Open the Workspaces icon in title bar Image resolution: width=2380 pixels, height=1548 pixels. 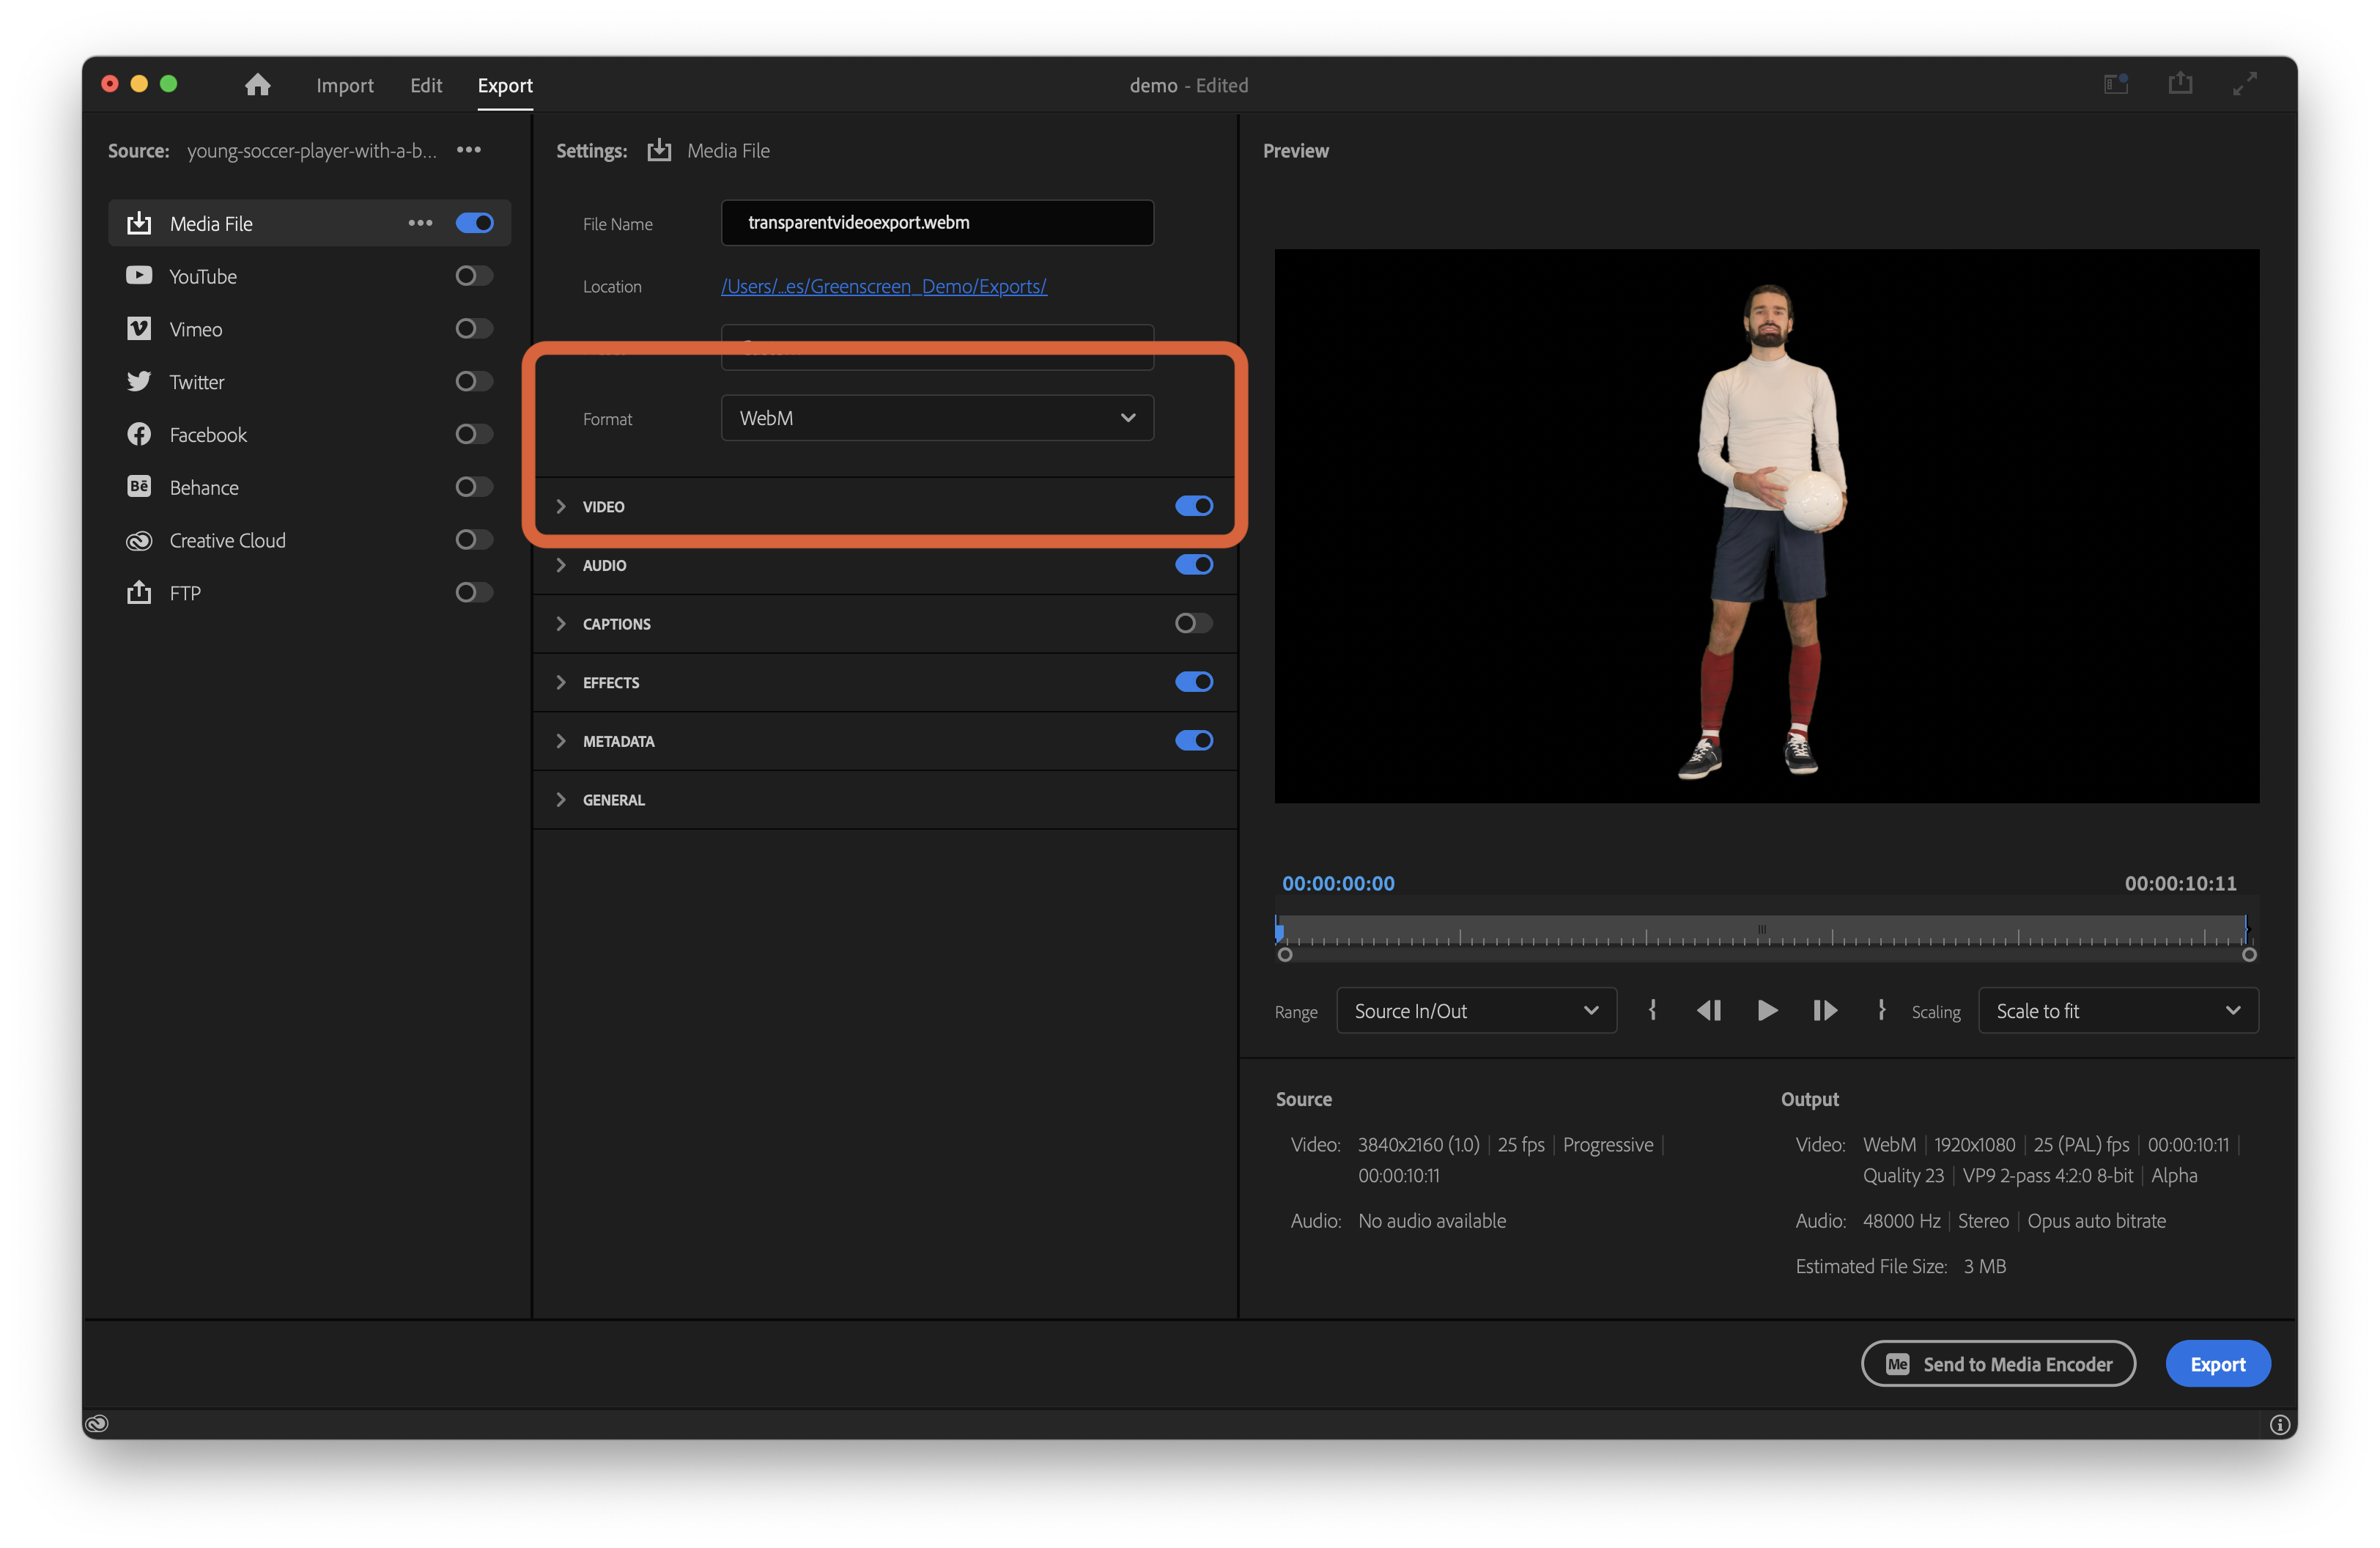2116,84
